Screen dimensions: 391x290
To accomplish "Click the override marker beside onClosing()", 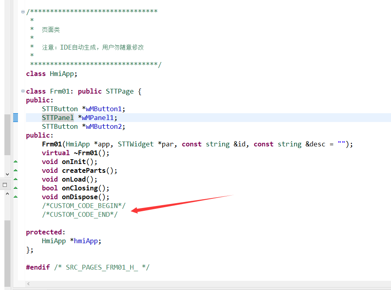I will tap(16, 188).
